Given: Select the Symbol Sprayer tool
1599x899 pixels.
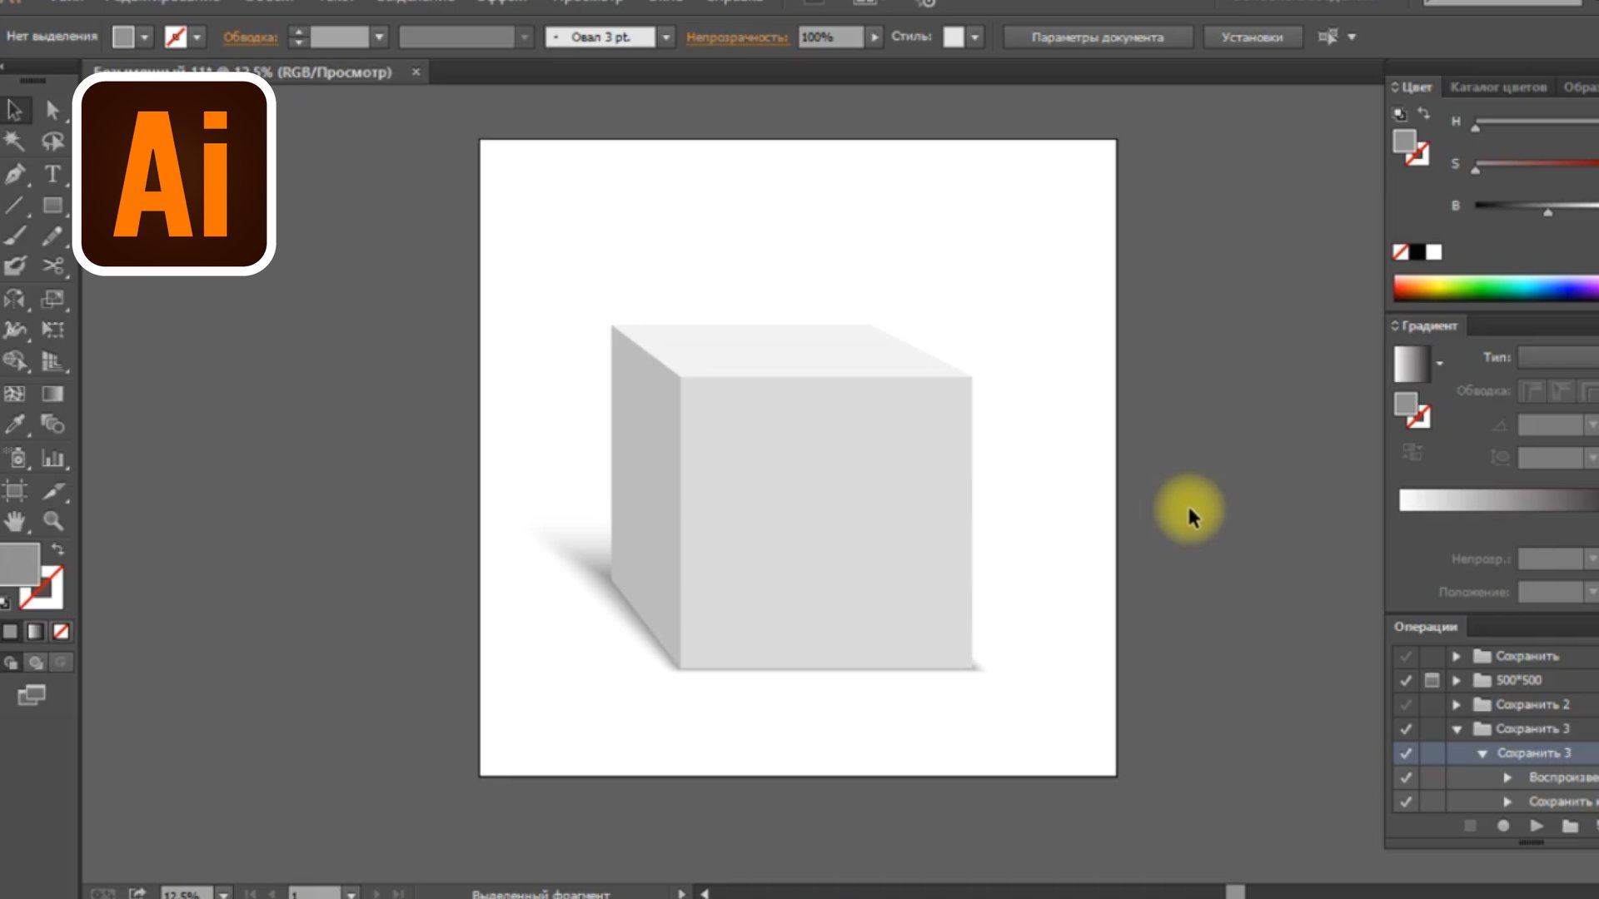Looking at the screenshot, I should [15, 458].
